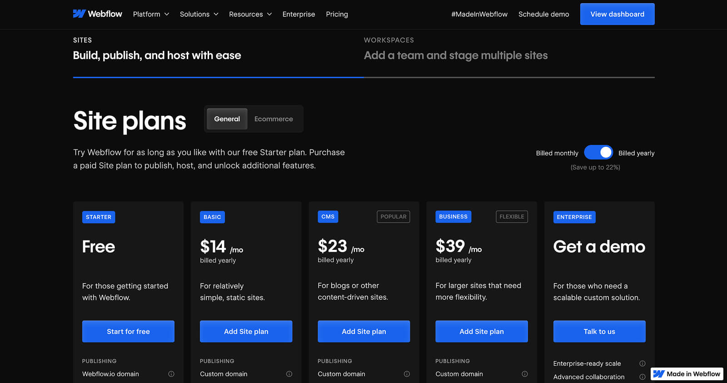
Task: Click the 'Billed monthly' label
Action: (557, 153)
